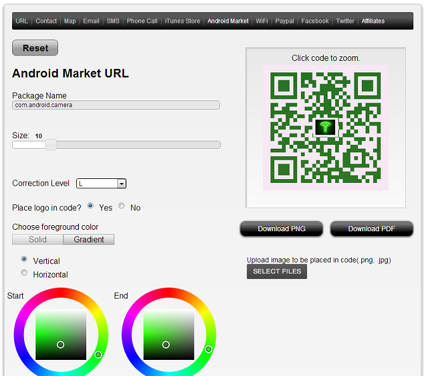Image resolution: width=426 pixels, height=376 pixels.
Task: Zoom the generated QR code image
Action: coord(326,128)
